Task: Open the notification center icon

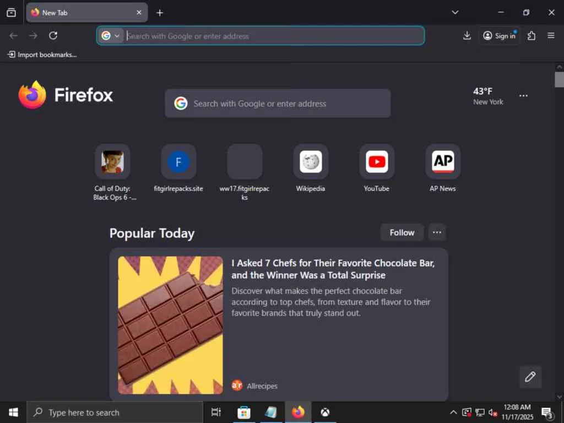Action: pos(547,413)
